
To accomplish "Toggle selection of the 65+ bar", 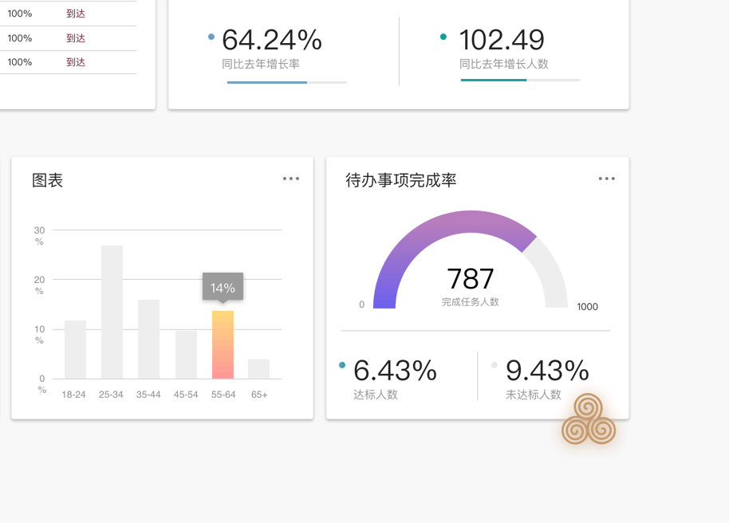I will pyautogui.click(x=260, y=368).
